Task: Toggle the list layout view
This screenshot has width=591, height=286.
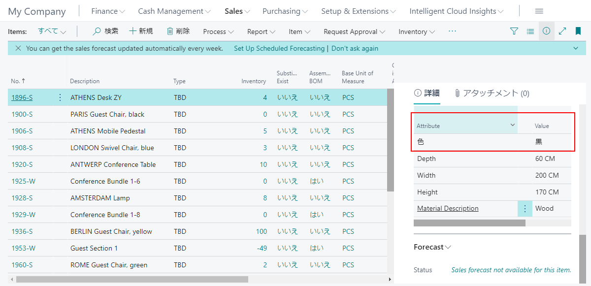Action: tap(530, 31)
